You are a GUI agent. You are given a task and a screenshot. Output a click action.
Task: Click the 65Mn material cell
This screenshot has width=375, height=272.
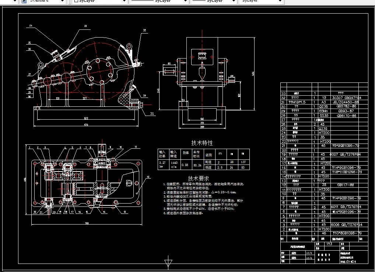tap(323, 111)
